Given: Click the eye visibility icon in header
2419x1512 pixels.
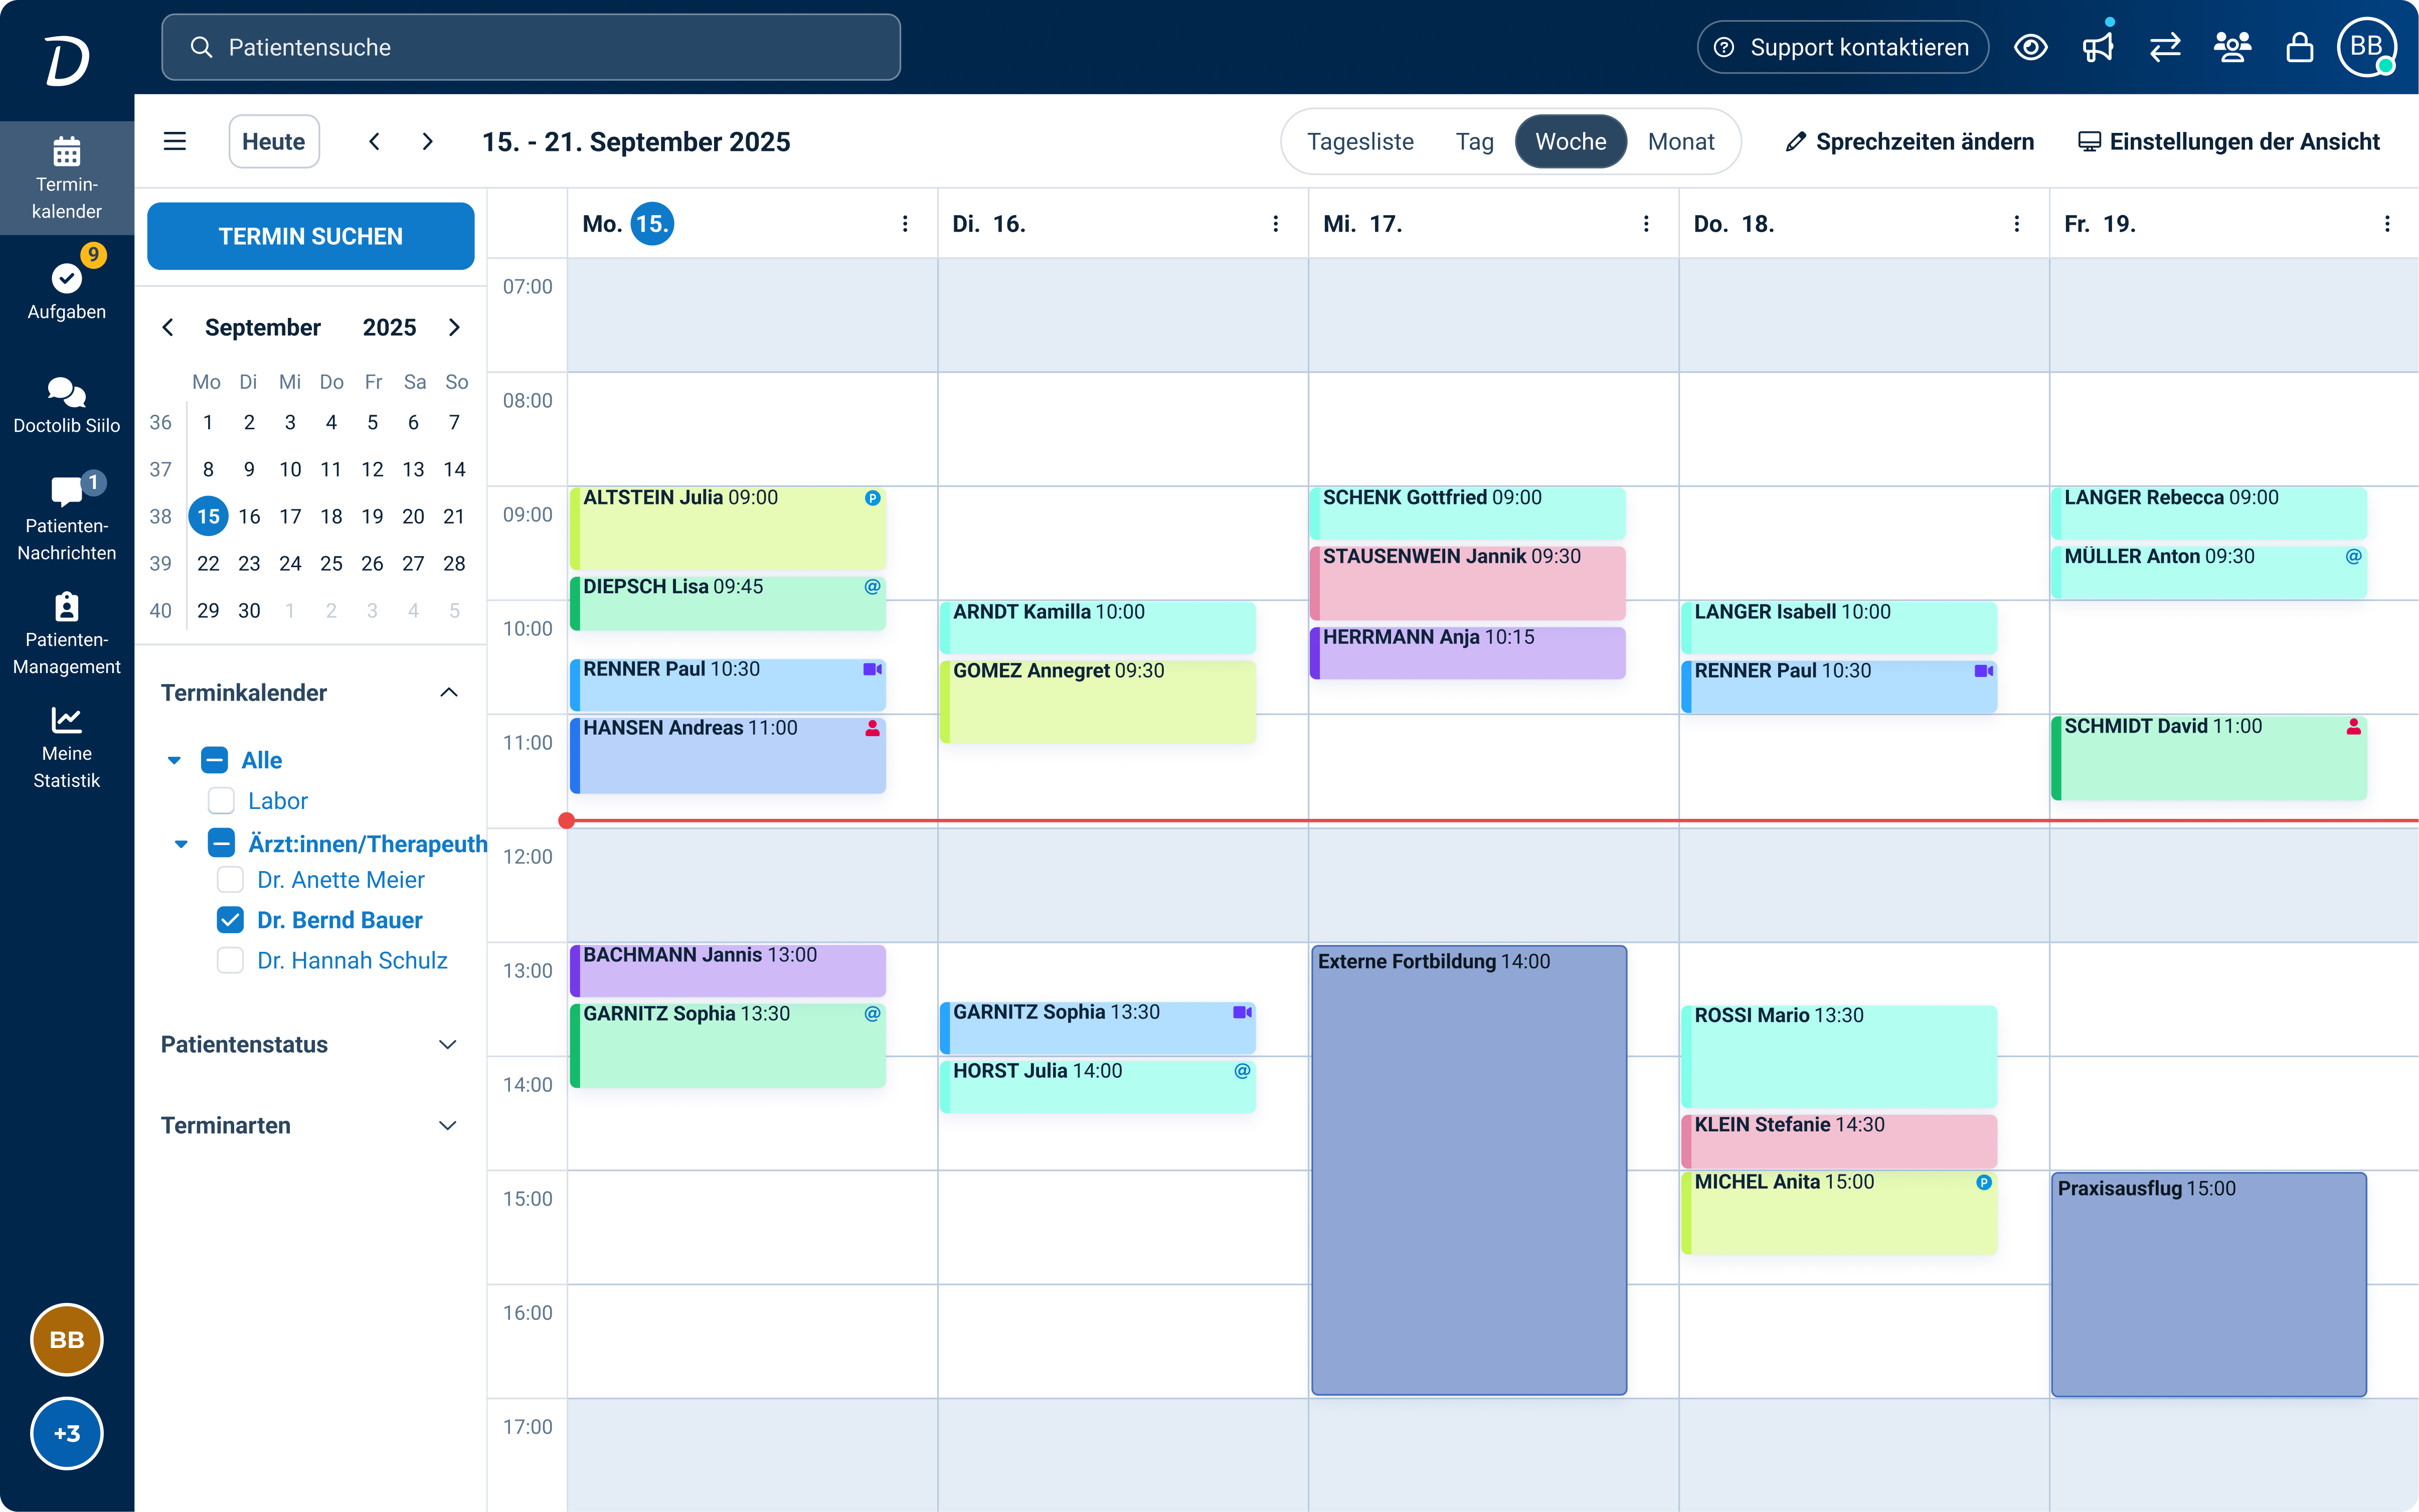Looking at the screenshot, I should point(2030,47).
